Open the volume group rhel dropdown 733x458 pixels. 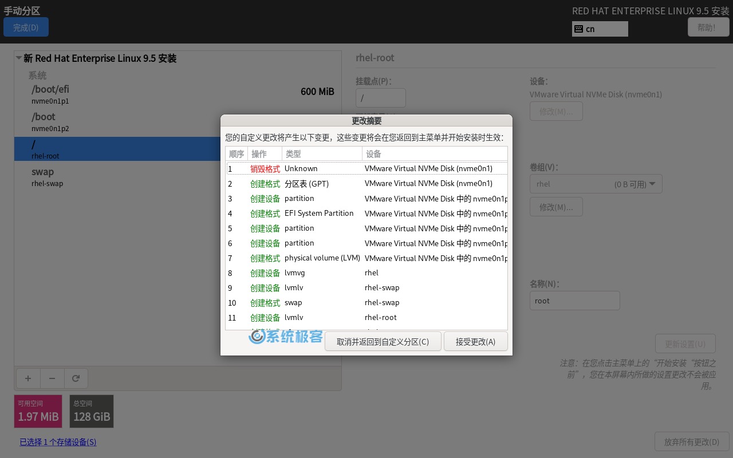click(596, 184)
